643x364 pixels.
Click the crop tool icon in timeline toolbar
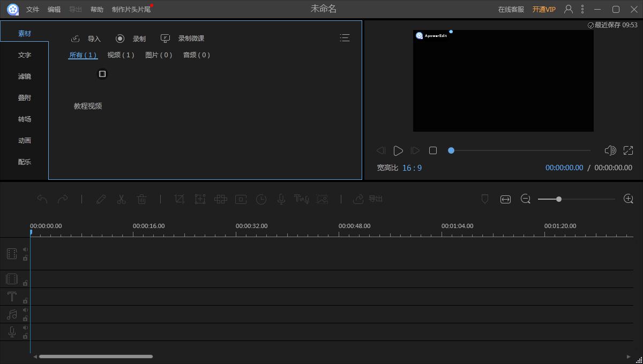click(x=180, y=199)
